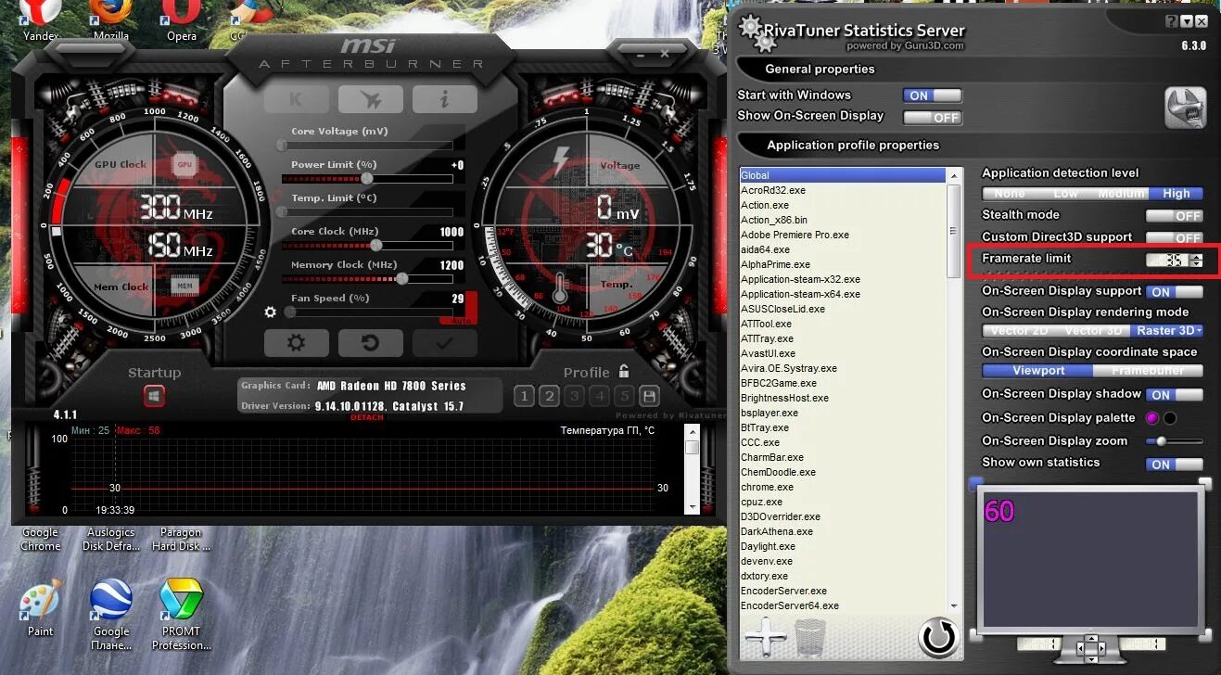Set detection level to None
The width and height of the screenshot is (1221, 675).
1010,194
